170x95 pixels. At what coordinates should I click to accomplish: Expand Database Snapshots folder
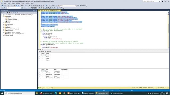[5, 20]
